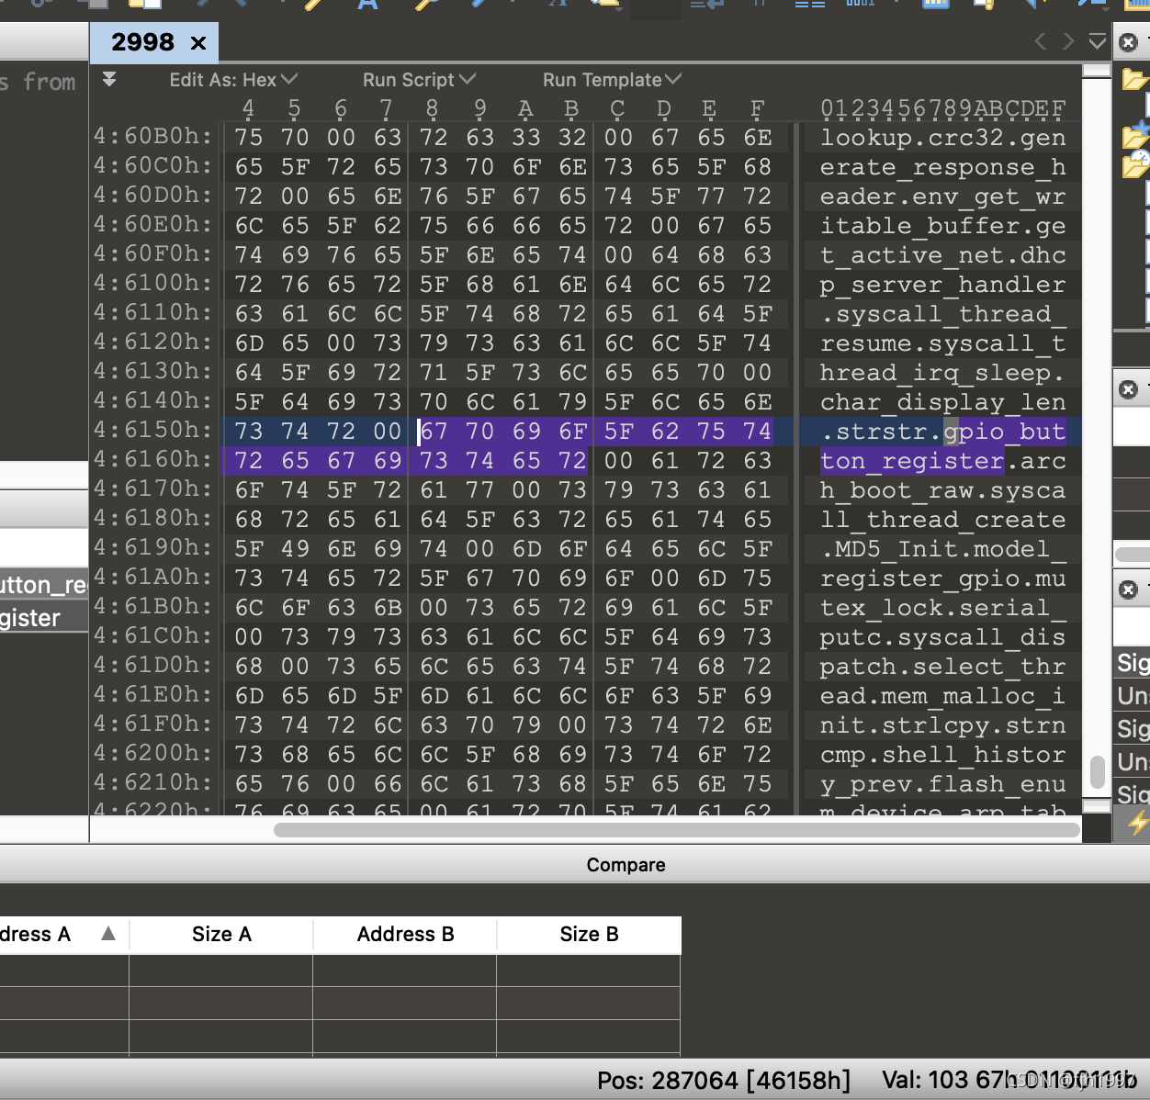This screenshot has height=1100, width=1150.
Task: Click the Size B column header
Action: 589,935
